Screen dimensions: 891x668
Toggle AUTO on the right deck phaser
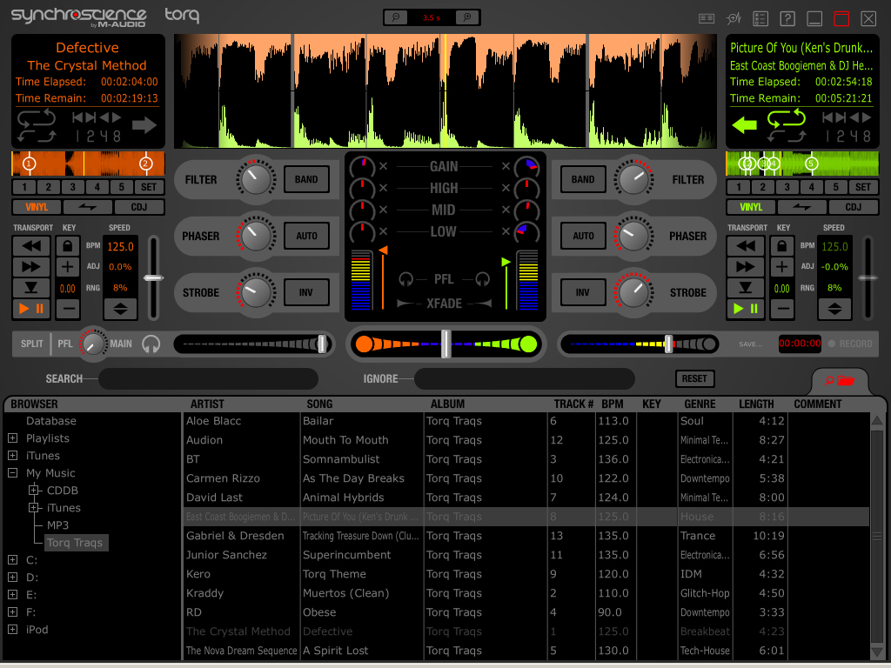tap(583, 236)
